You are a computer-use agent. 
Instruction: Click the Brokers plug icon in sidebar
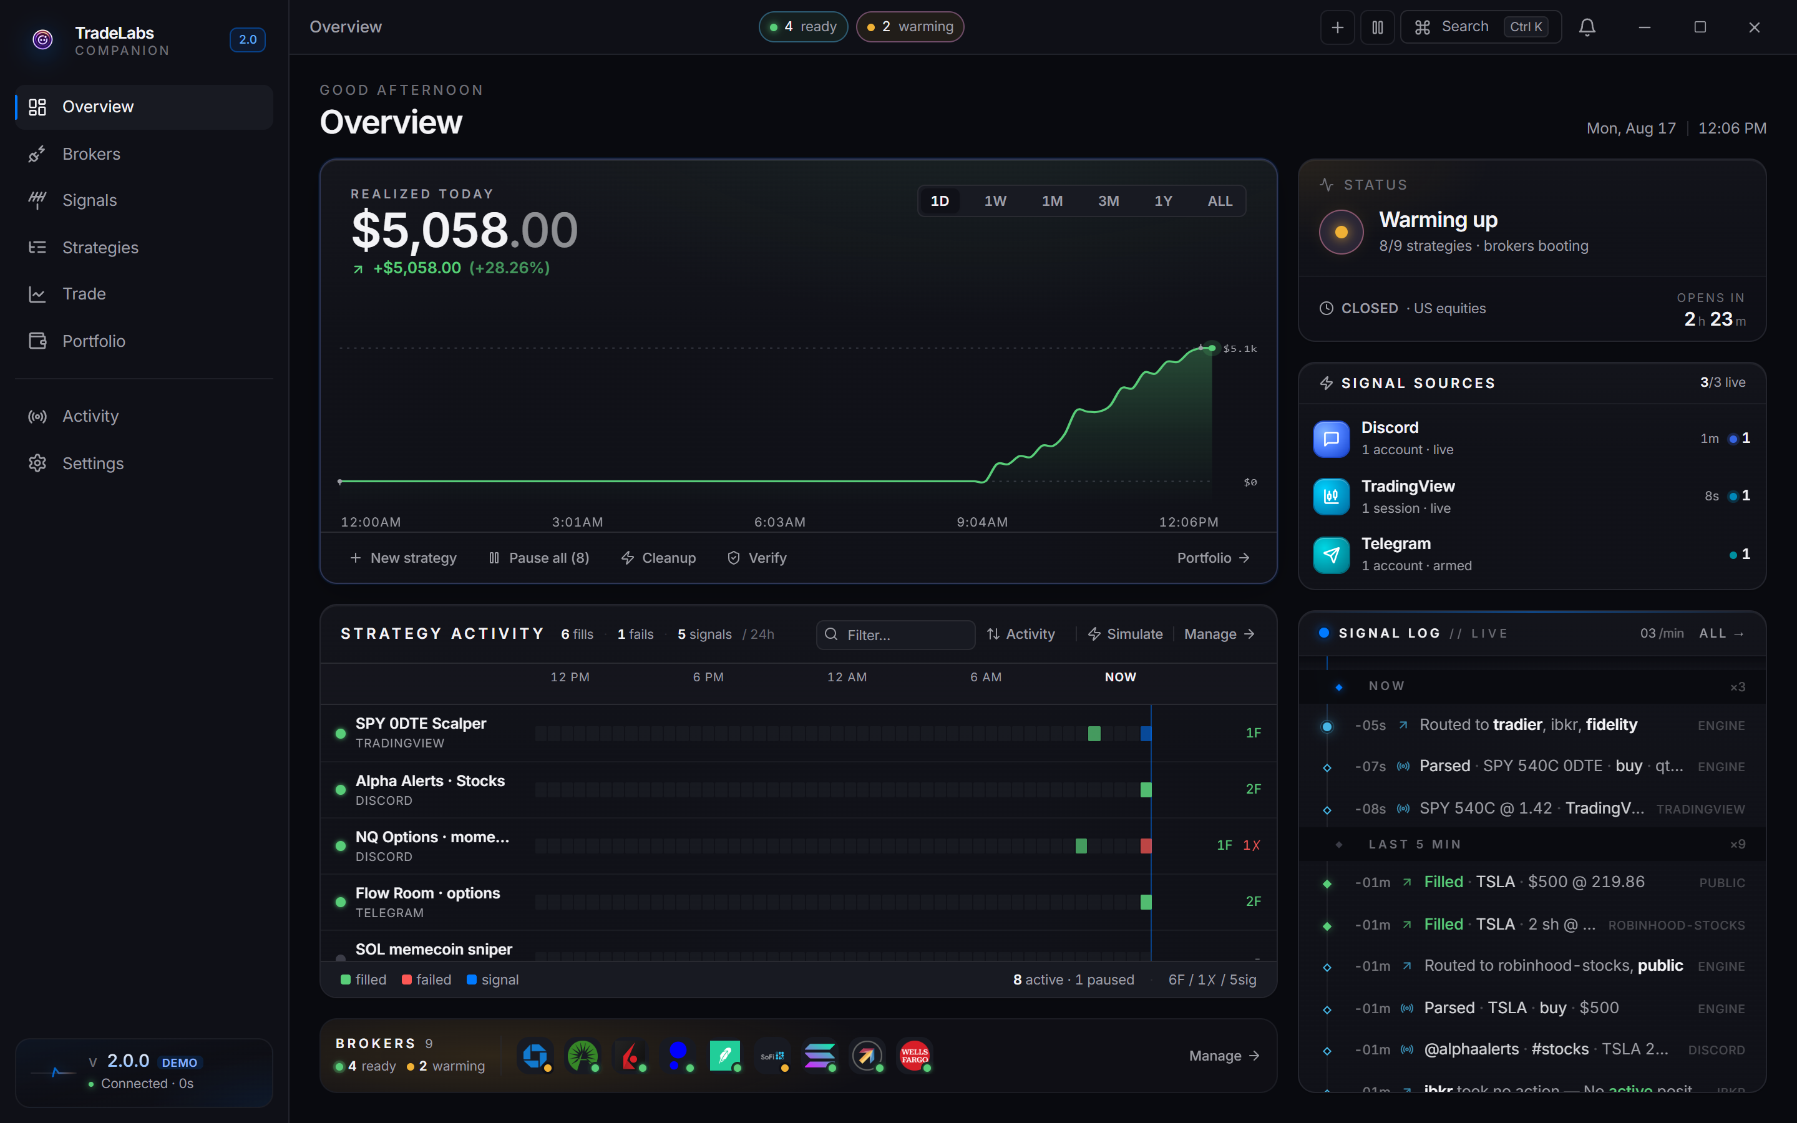point(37,155)
